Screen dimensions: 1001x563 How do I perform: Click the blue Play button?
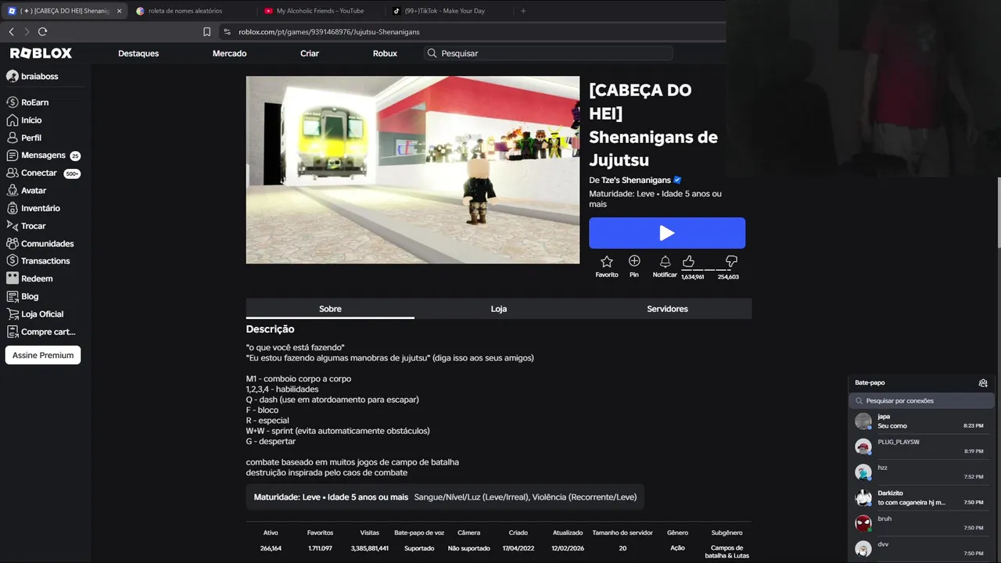tap(667, 233)
